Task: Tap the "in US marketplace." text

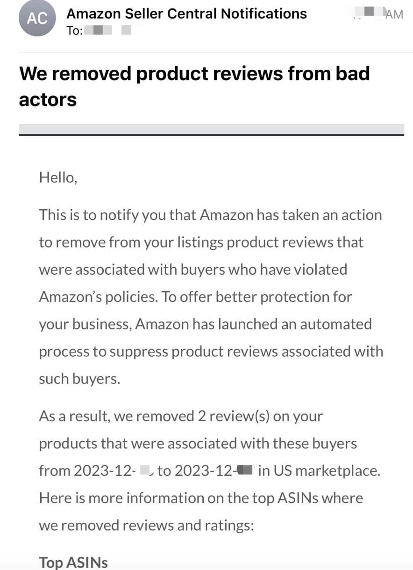Action: tap(319, 470)
